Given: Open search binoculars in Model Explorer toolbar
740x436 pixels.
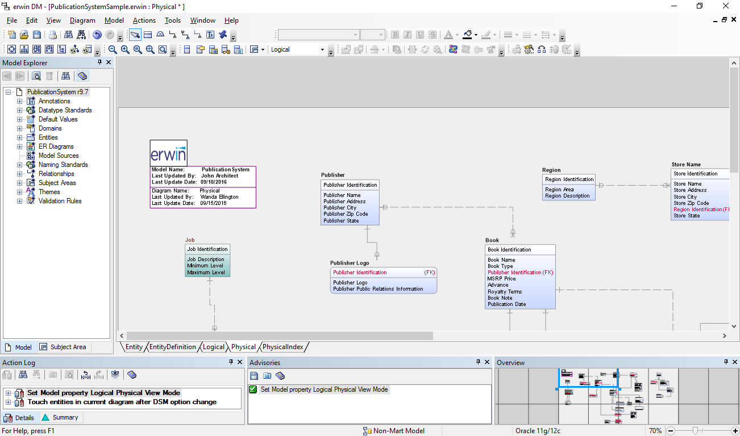Looking at the screenshot, I should click(x=65, y=76).
